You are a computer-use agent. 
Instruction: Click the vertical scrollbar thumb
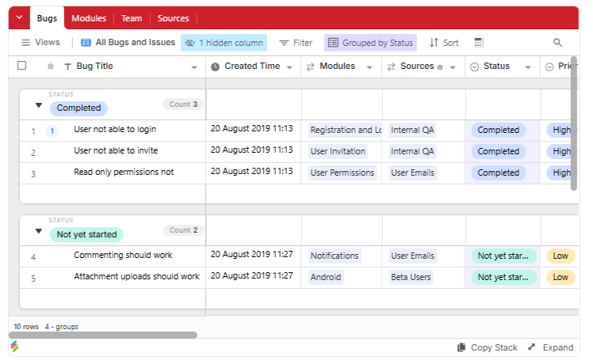click(x=574, y=123)
